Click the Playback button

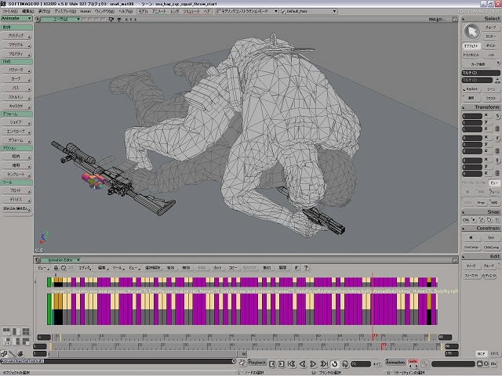click(257, 363)
